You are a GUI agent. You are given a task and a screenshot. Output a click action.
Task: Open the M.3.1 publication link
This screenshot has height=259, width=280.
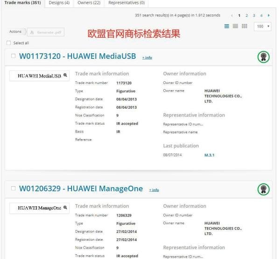209,155
